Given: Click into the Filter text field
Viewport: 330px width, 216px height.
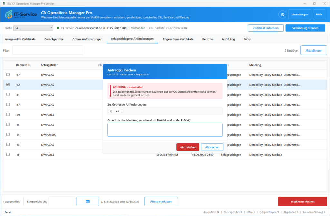Looking at the screenshot, I should tap(48, 51).
